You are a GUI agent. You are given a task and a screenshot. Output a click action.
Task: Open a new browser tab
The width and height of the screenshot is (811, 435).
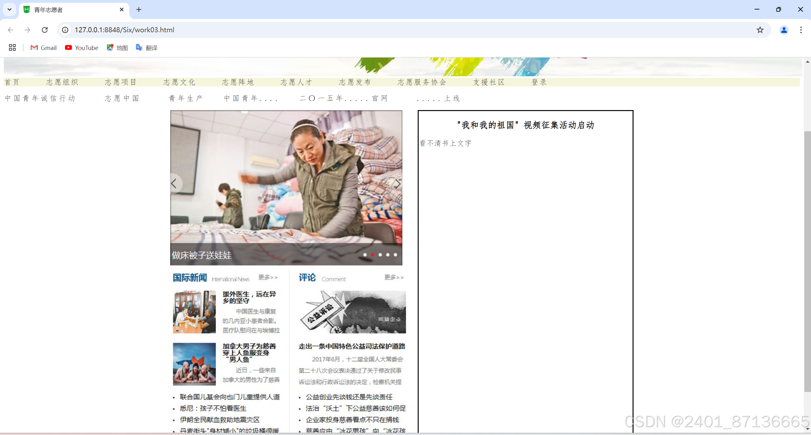(139, 9)
